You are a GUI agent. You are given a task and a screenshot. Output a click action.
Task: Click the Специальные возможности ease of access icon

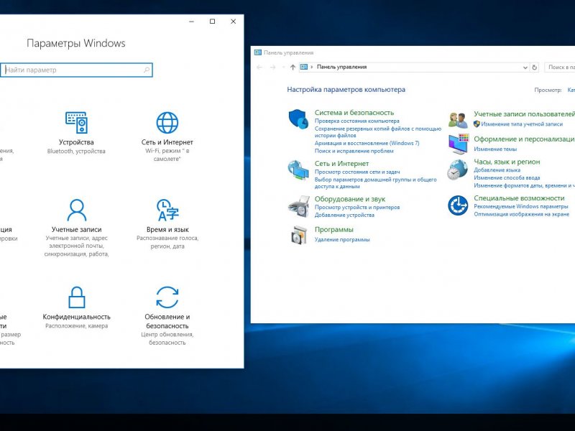click(458, 205)
